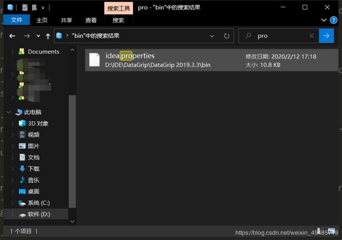Click the navigation pane scrollbar thumb
342x240 pixels.
point(72,152)
